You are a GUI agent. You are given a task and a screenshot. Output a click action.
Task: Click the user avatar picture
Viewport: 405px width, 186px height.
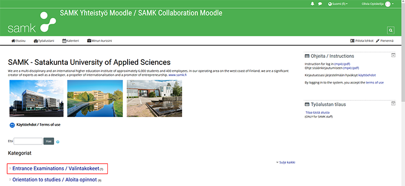pos(388,4)
